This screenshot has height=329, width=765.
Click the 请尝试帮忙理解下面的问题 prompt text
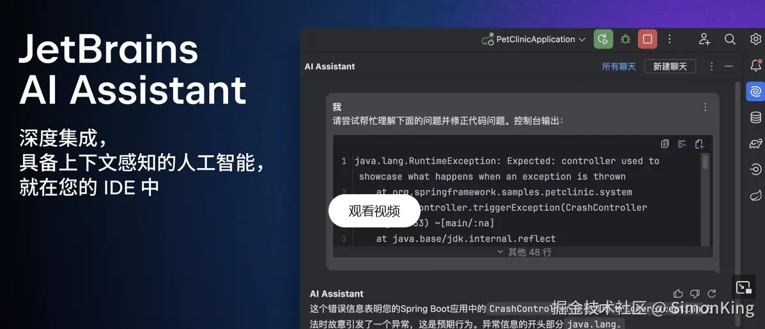[x=447, y=120]
